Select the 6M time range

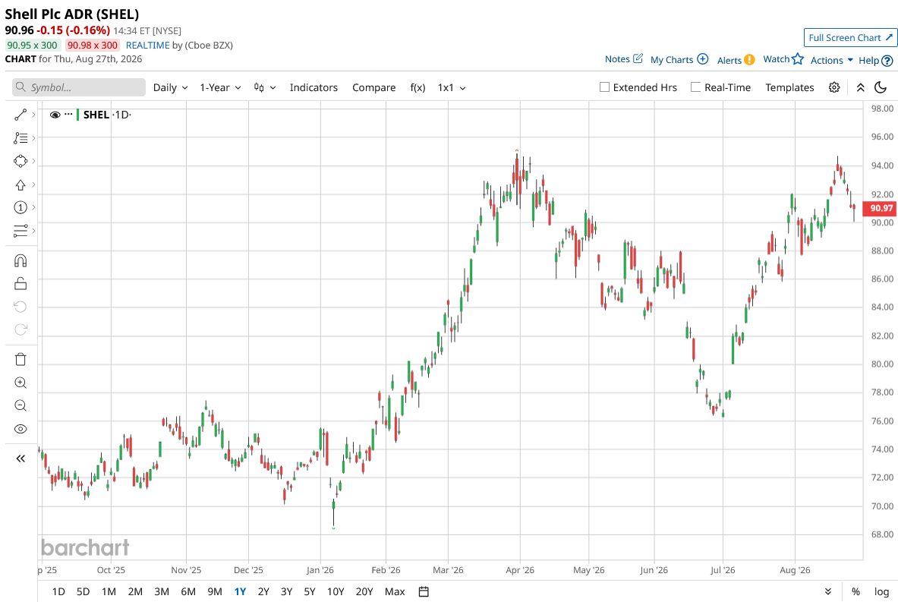[x=188, y=591]
